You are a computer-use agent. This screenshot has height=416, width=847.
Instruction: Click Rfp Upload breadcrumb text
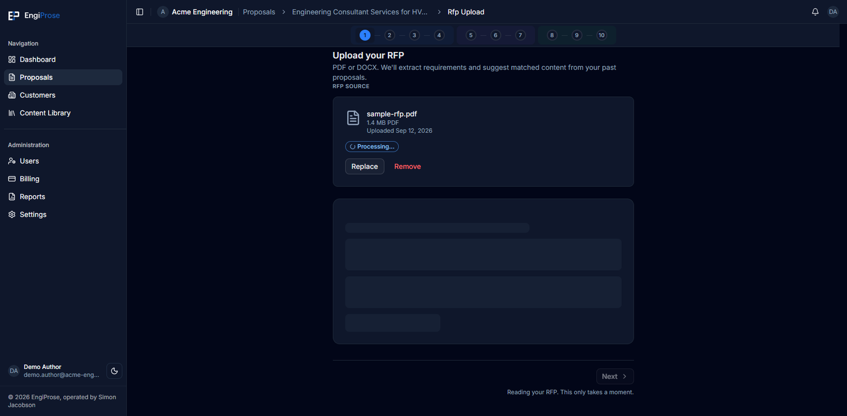coord(466,12)
